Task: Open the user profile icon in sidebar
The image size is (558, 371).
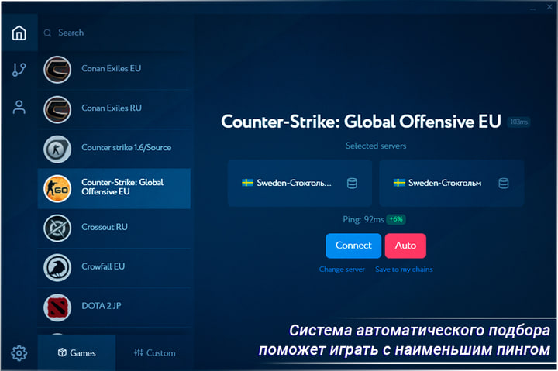Action: [19, 107]
